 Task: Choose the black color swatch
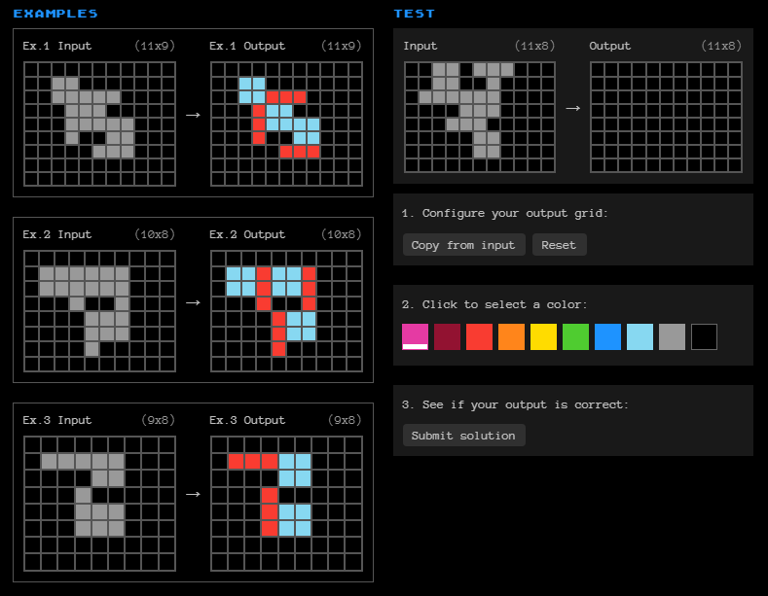[x=704, y=336]
